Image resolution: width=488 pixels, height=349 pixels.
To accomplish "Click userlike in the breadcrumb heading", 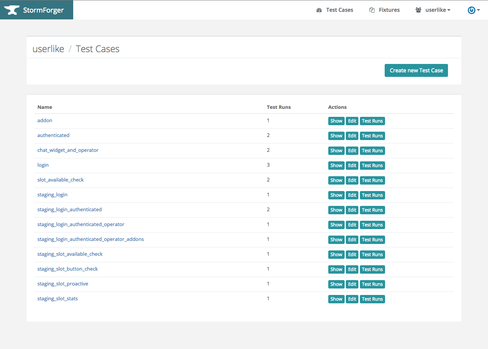I will click(x=48, y=49).
